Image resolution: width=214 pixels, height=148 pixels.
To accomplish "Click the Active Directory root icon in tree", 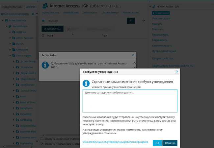I will [6, 20].
